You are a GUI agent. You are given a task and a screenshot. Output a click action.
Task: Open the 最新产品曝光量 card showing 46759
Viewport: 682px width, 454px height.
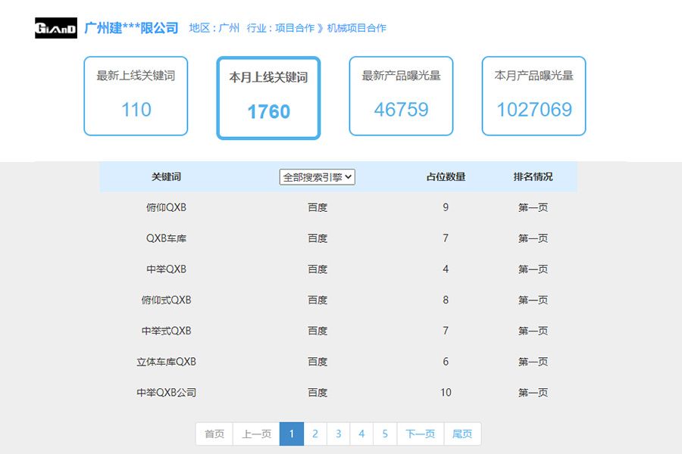[x=401, y=95]
